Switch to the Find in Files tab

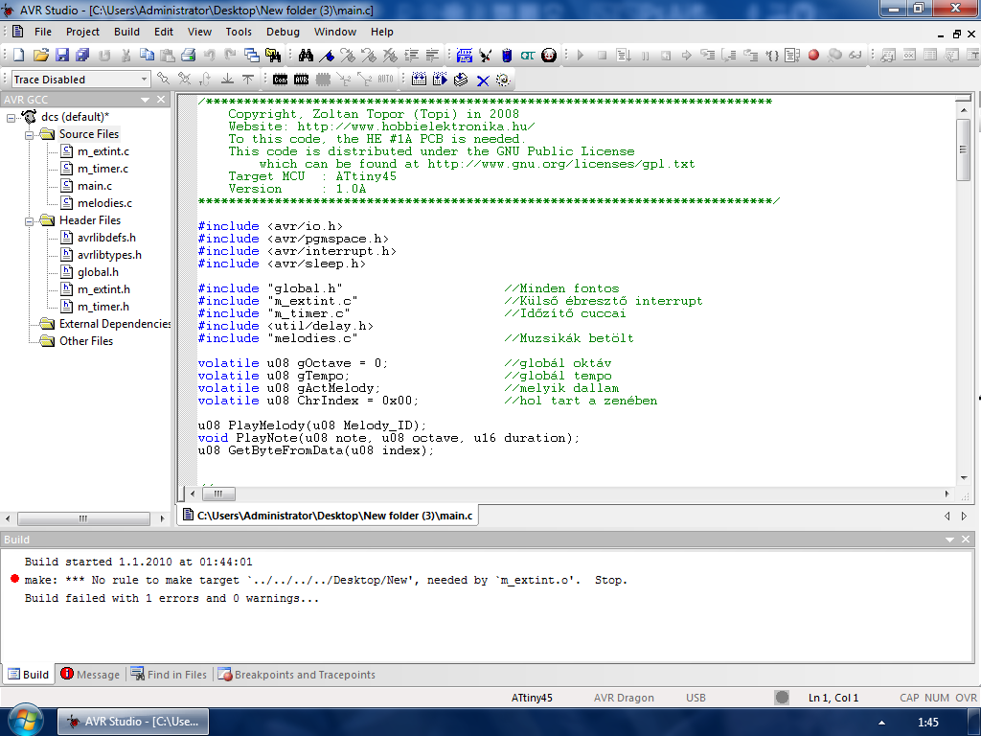click(x=169, y=674)
